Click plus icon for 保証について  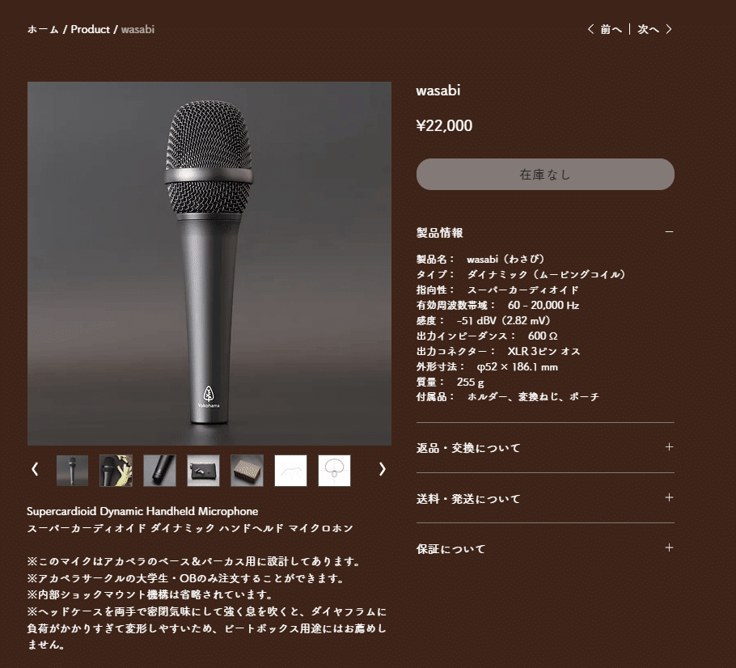click(670, 548)
